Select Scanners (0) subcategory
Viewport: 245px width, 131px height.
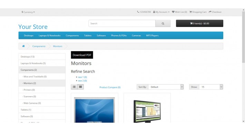click(42, 97)
